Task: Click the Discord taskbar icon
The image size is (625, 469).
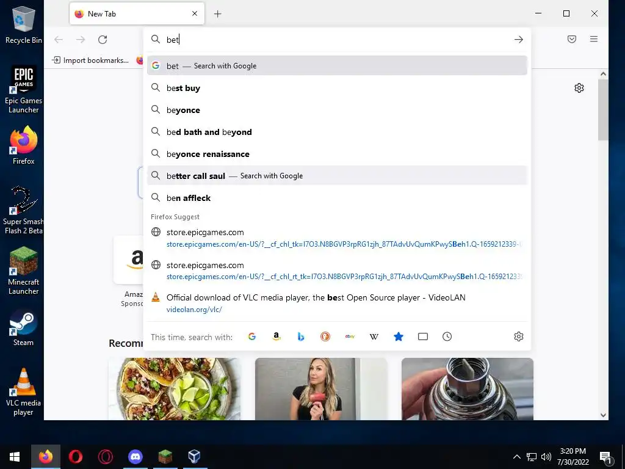Action: point(135,457)
